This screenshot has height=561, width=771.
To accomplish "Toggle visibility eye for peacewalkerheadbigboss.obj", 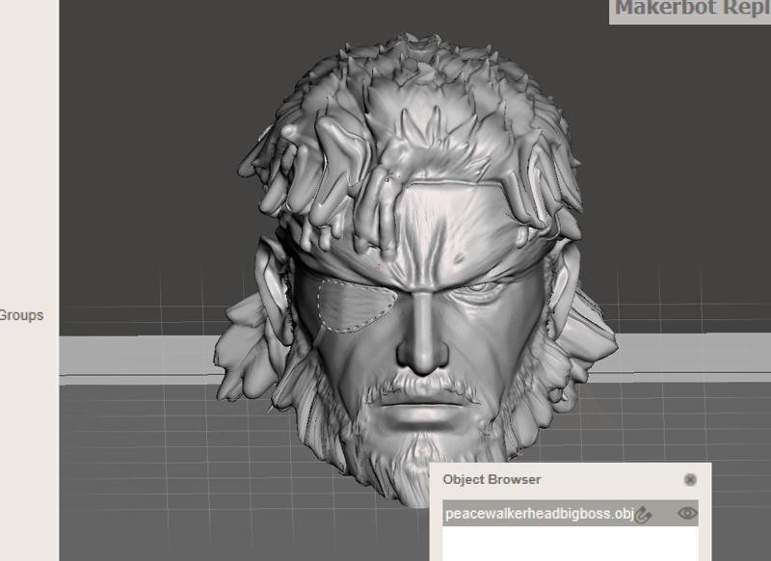I will pyautogui.click(x=687, y=514).
